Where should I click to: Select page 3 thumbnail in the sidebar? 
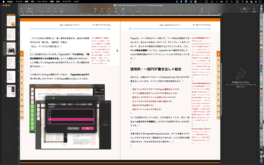click(11, 48)
